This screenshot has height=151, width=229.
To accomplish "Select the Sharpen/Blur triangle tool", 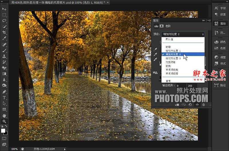I will 4,80.
